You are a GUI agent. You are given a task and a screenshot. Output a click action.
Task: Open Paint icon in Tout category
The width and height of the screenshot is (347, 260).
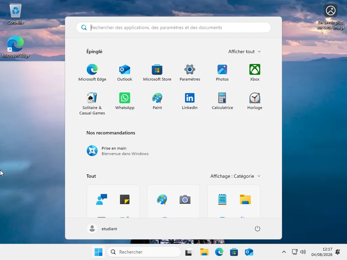pyautogui.click(x=162, y=199)
